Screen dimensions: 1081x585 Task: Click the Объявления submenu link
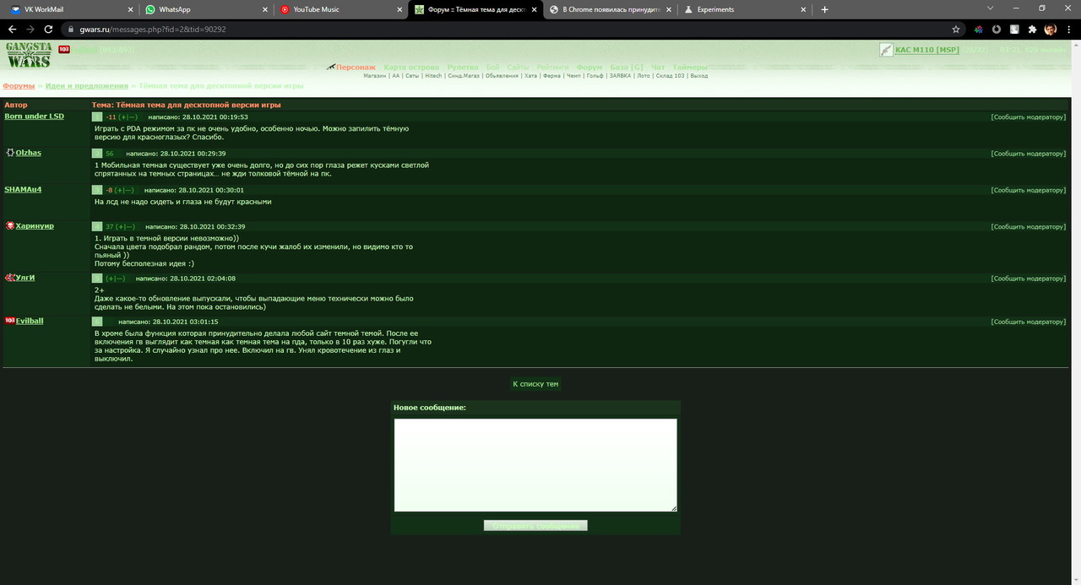tap(502, 76)
